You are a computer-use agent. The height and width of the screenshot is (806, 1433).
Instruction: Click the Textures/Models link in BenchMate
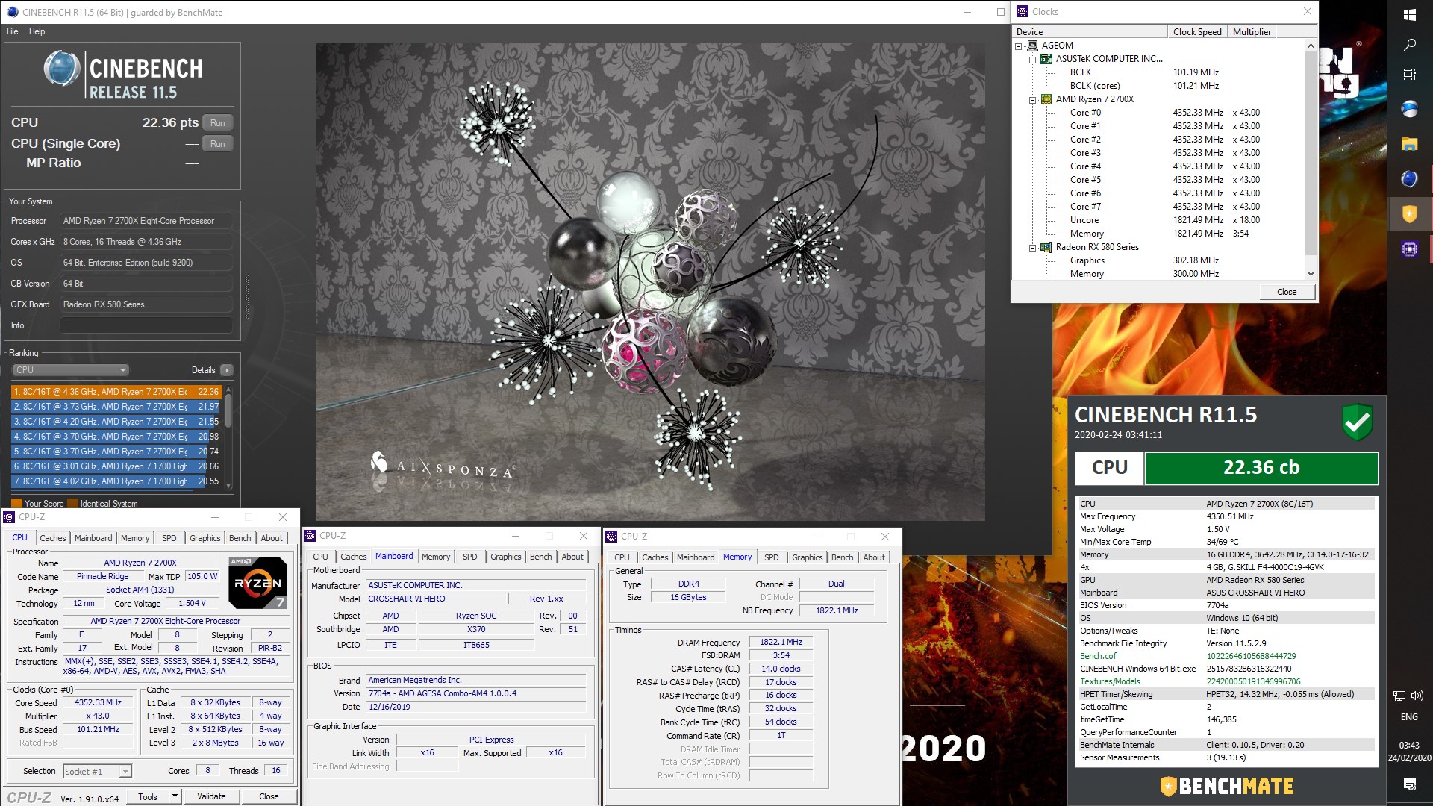tap(1110, 681)
